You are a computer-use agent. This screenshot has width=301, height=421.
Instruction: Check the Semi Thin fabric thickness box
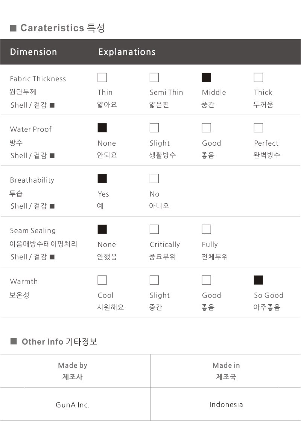point(154,78)
